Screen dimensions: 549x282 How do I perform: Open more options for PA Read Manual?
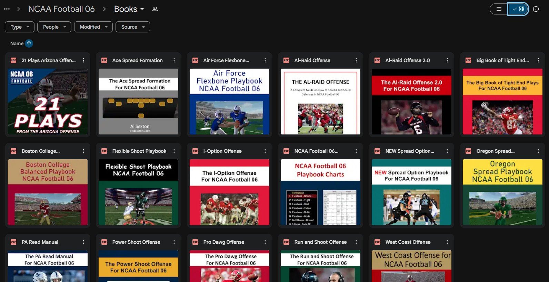pyautogui.click(x=83, y=242)
